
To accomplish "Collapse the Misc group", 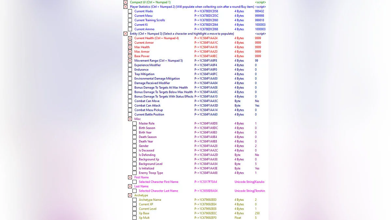I will [130, 119].
